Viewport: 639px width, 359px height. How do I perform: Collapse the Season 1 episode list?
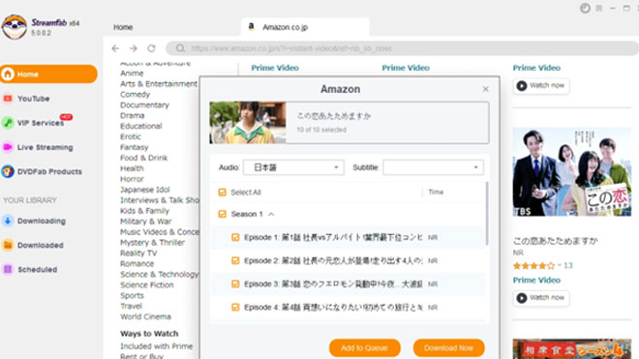(271, 214)
